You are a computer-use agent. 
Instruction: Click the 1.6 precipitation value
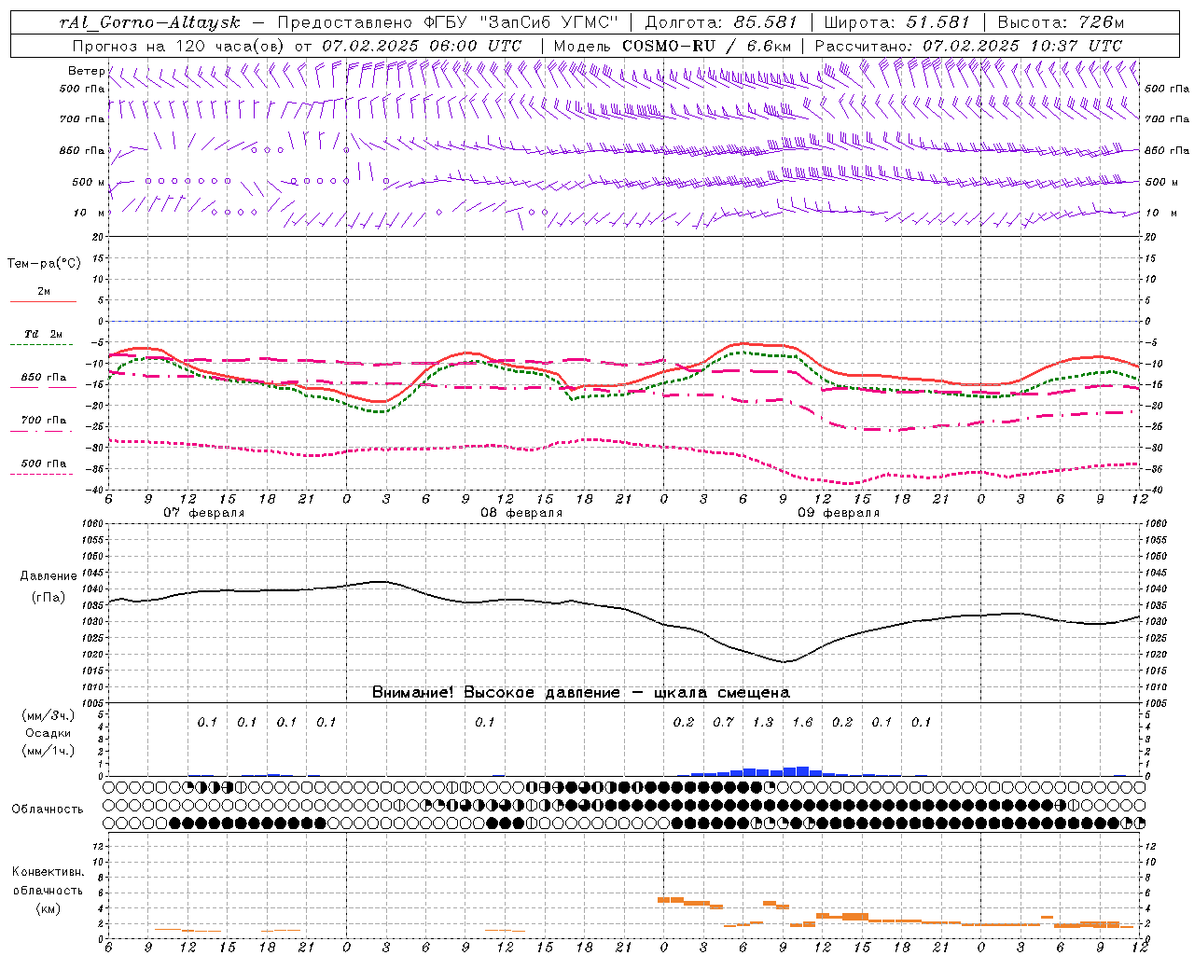(802, 722)
